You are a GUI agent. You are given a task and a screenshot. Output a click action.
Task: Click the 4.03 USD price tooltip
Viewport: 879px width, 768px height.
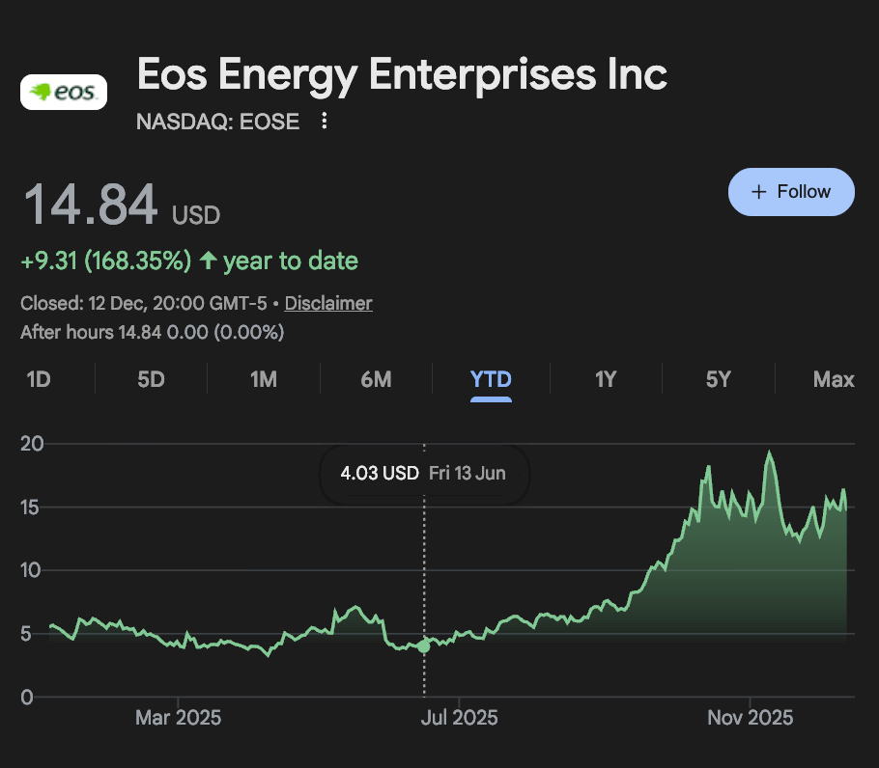click(423, 474)
